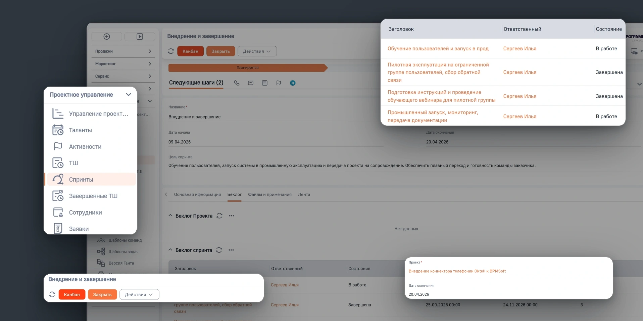Click the calendar icon of Таланты
Viewport: 643px width, 321px height.
tap(58, 130)
